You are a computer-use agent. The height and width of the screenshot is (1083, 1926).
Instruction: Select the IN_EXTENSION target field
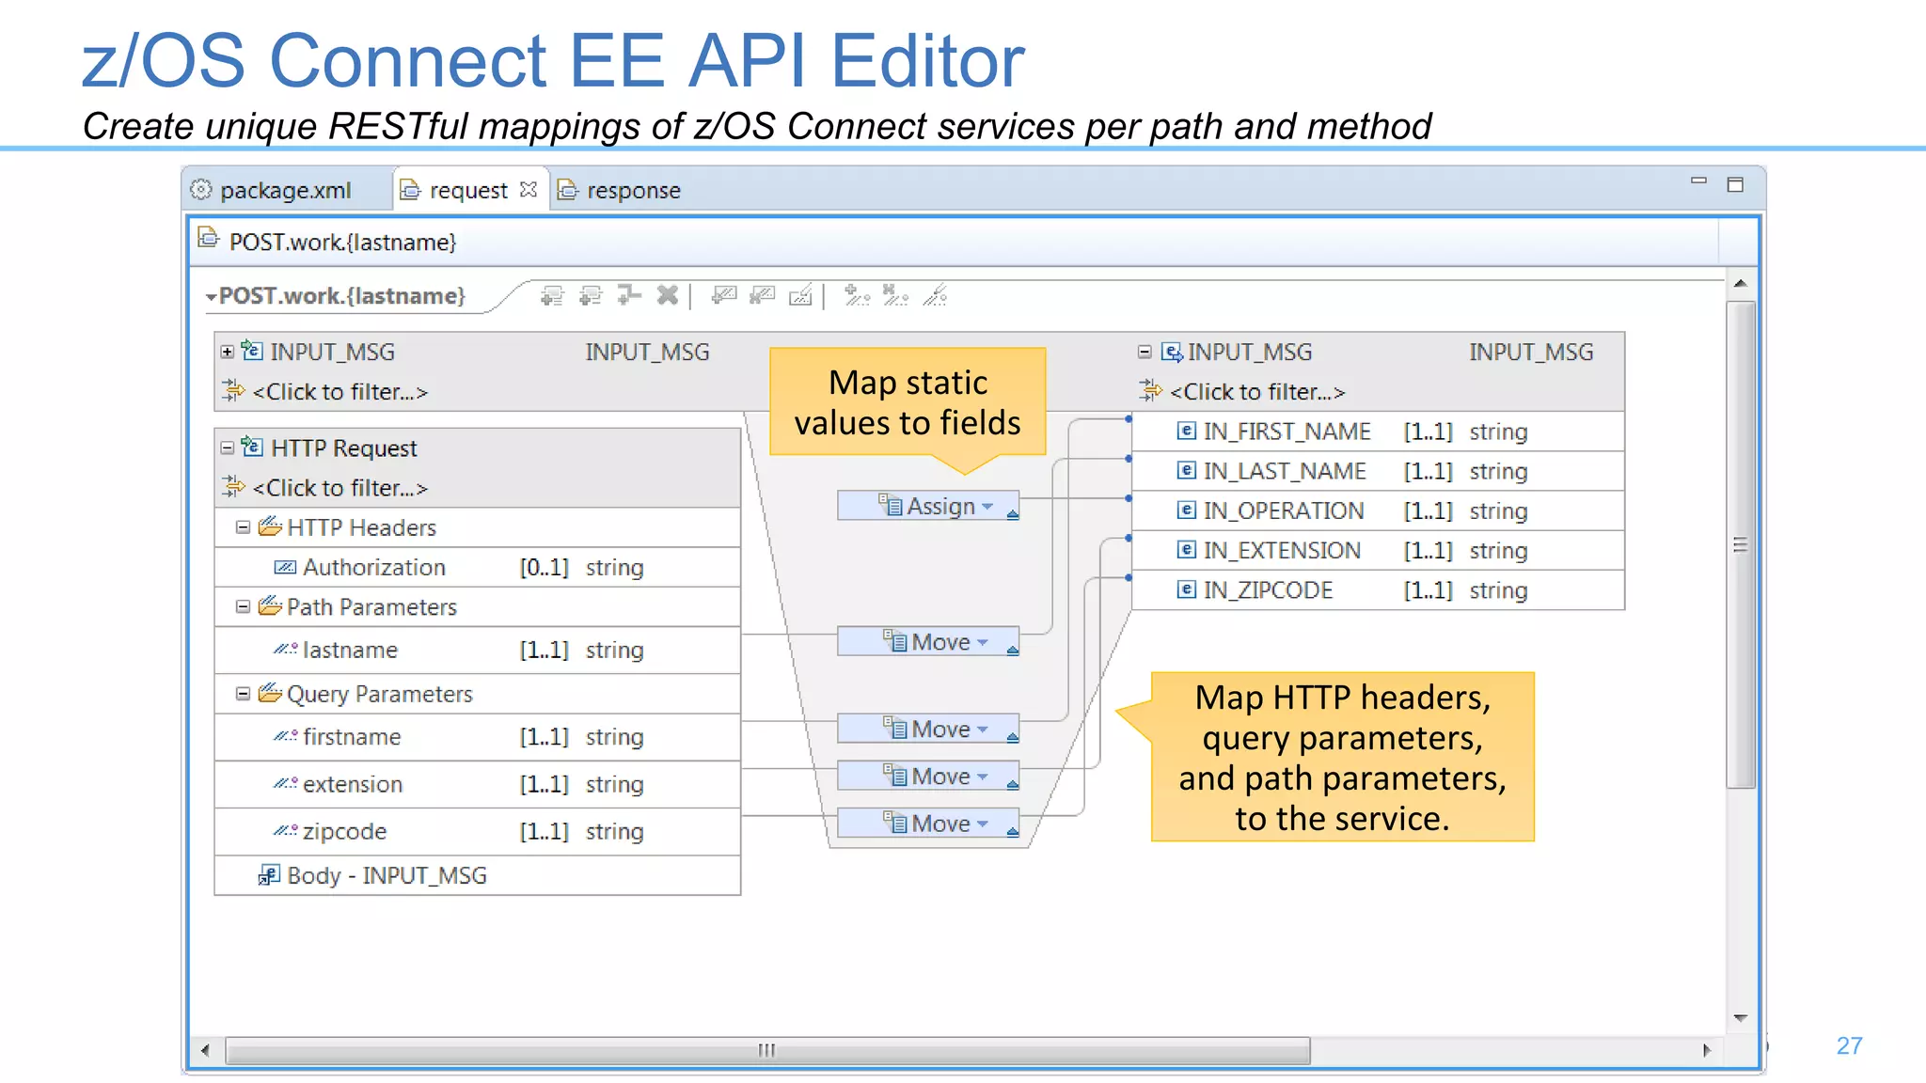tap(1378, 550)
